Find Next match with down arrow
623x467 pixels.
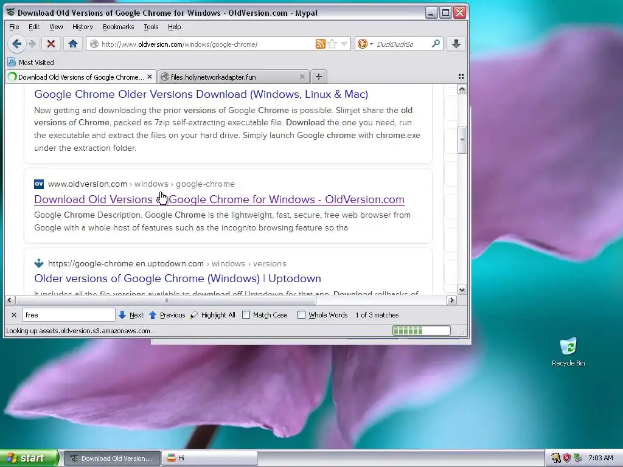point(131,315)
